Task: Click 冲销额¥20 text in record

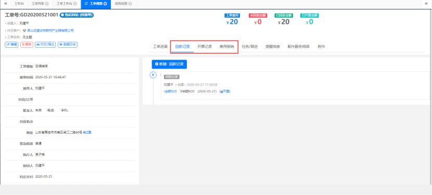Action: pos(187,91)
